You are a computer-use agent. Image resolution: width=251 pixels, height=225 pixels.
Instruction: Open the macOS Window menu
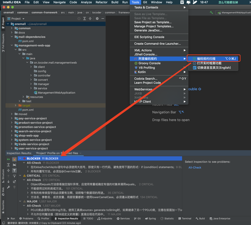[156, 2]
